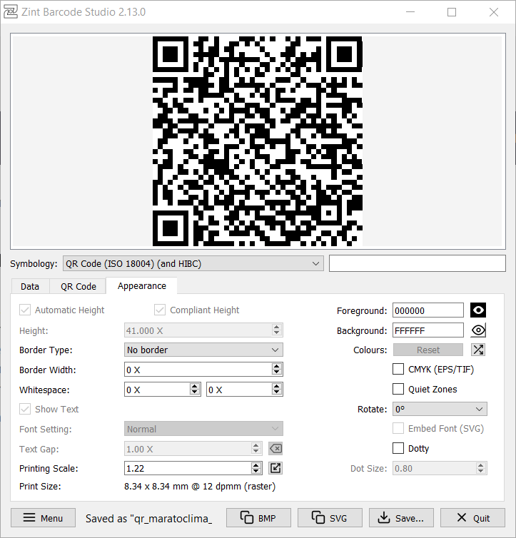Open the set printing scale dialog icon
Image resolution: width=516 pixels, height=538 pixels.
(x=275, y=468)
